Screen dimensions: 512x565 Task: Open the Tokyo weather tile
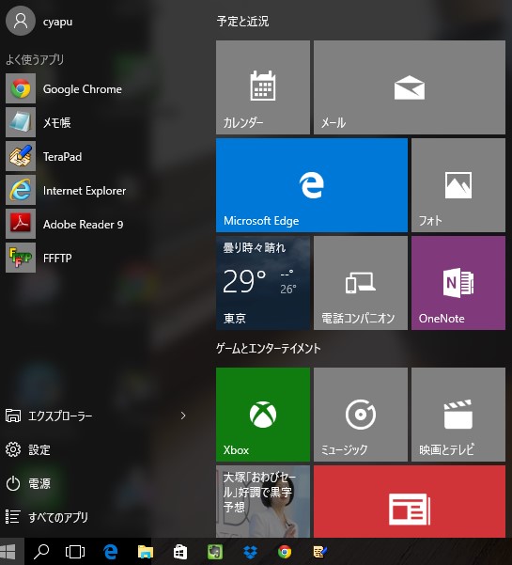pos(263,283)
